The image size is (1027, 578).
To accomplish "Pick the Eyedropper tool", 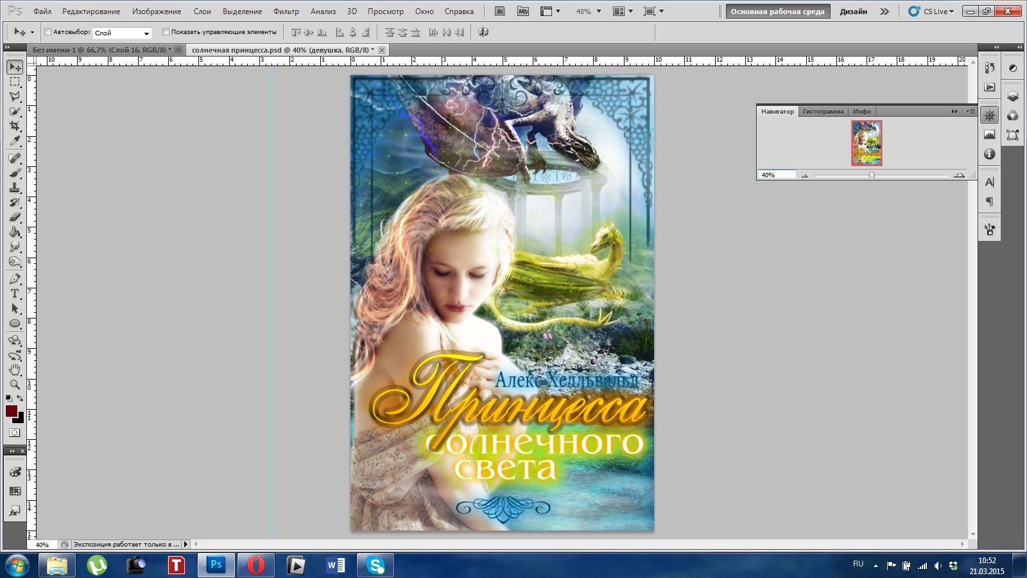I will (x=15, y=141).
